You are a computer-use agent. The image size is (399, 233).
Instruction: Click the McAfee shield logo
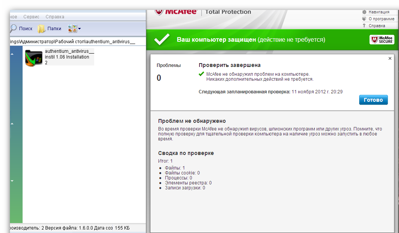(159, 11)
